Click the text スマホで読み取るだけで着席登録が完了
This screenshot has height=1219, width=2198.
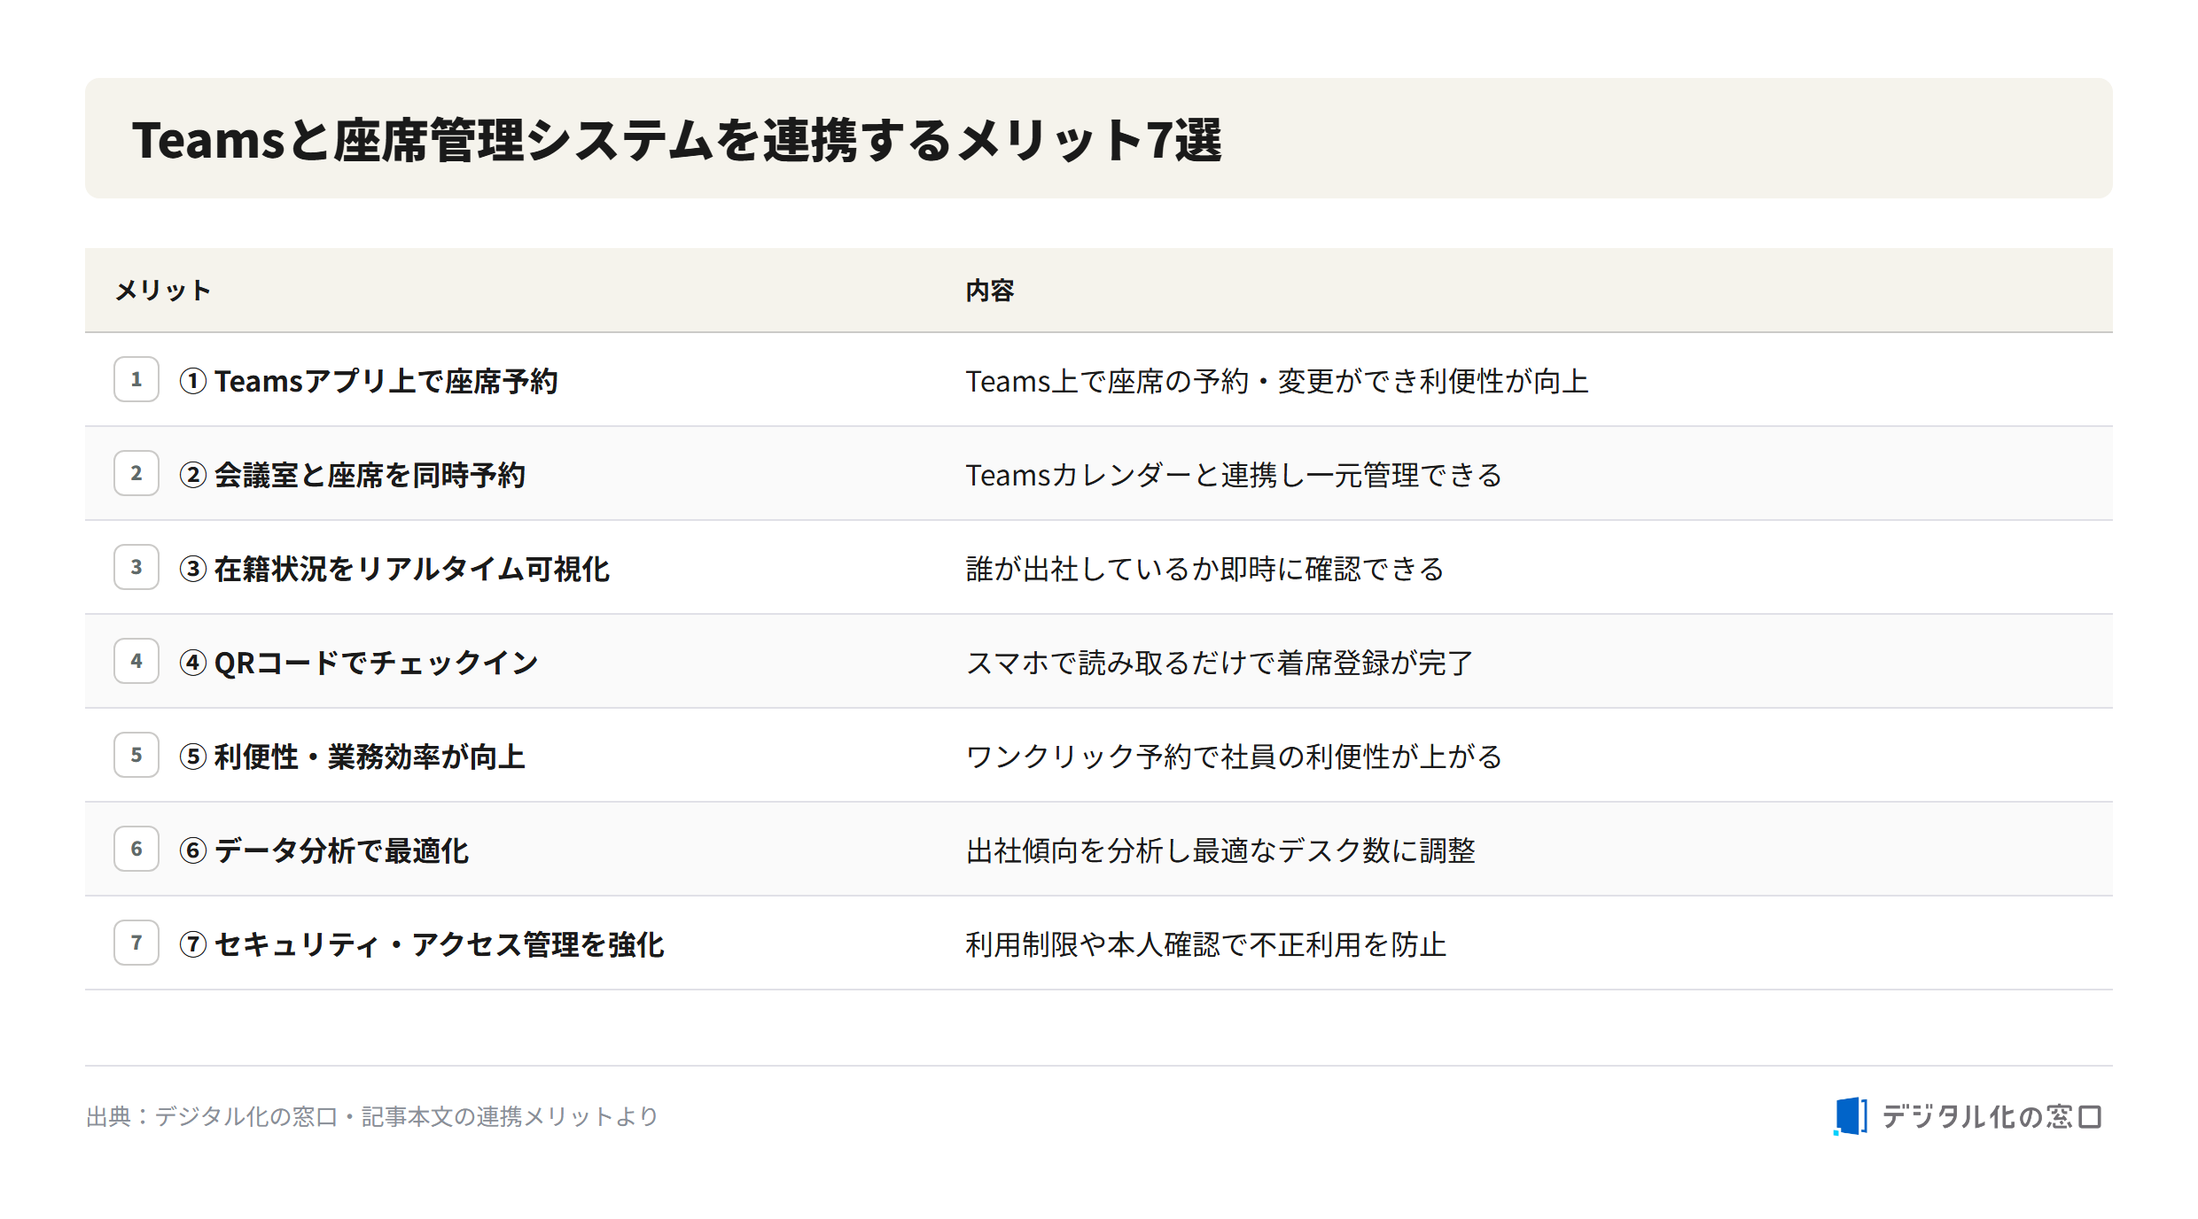pyautogui.click(x=1220, y=663)
